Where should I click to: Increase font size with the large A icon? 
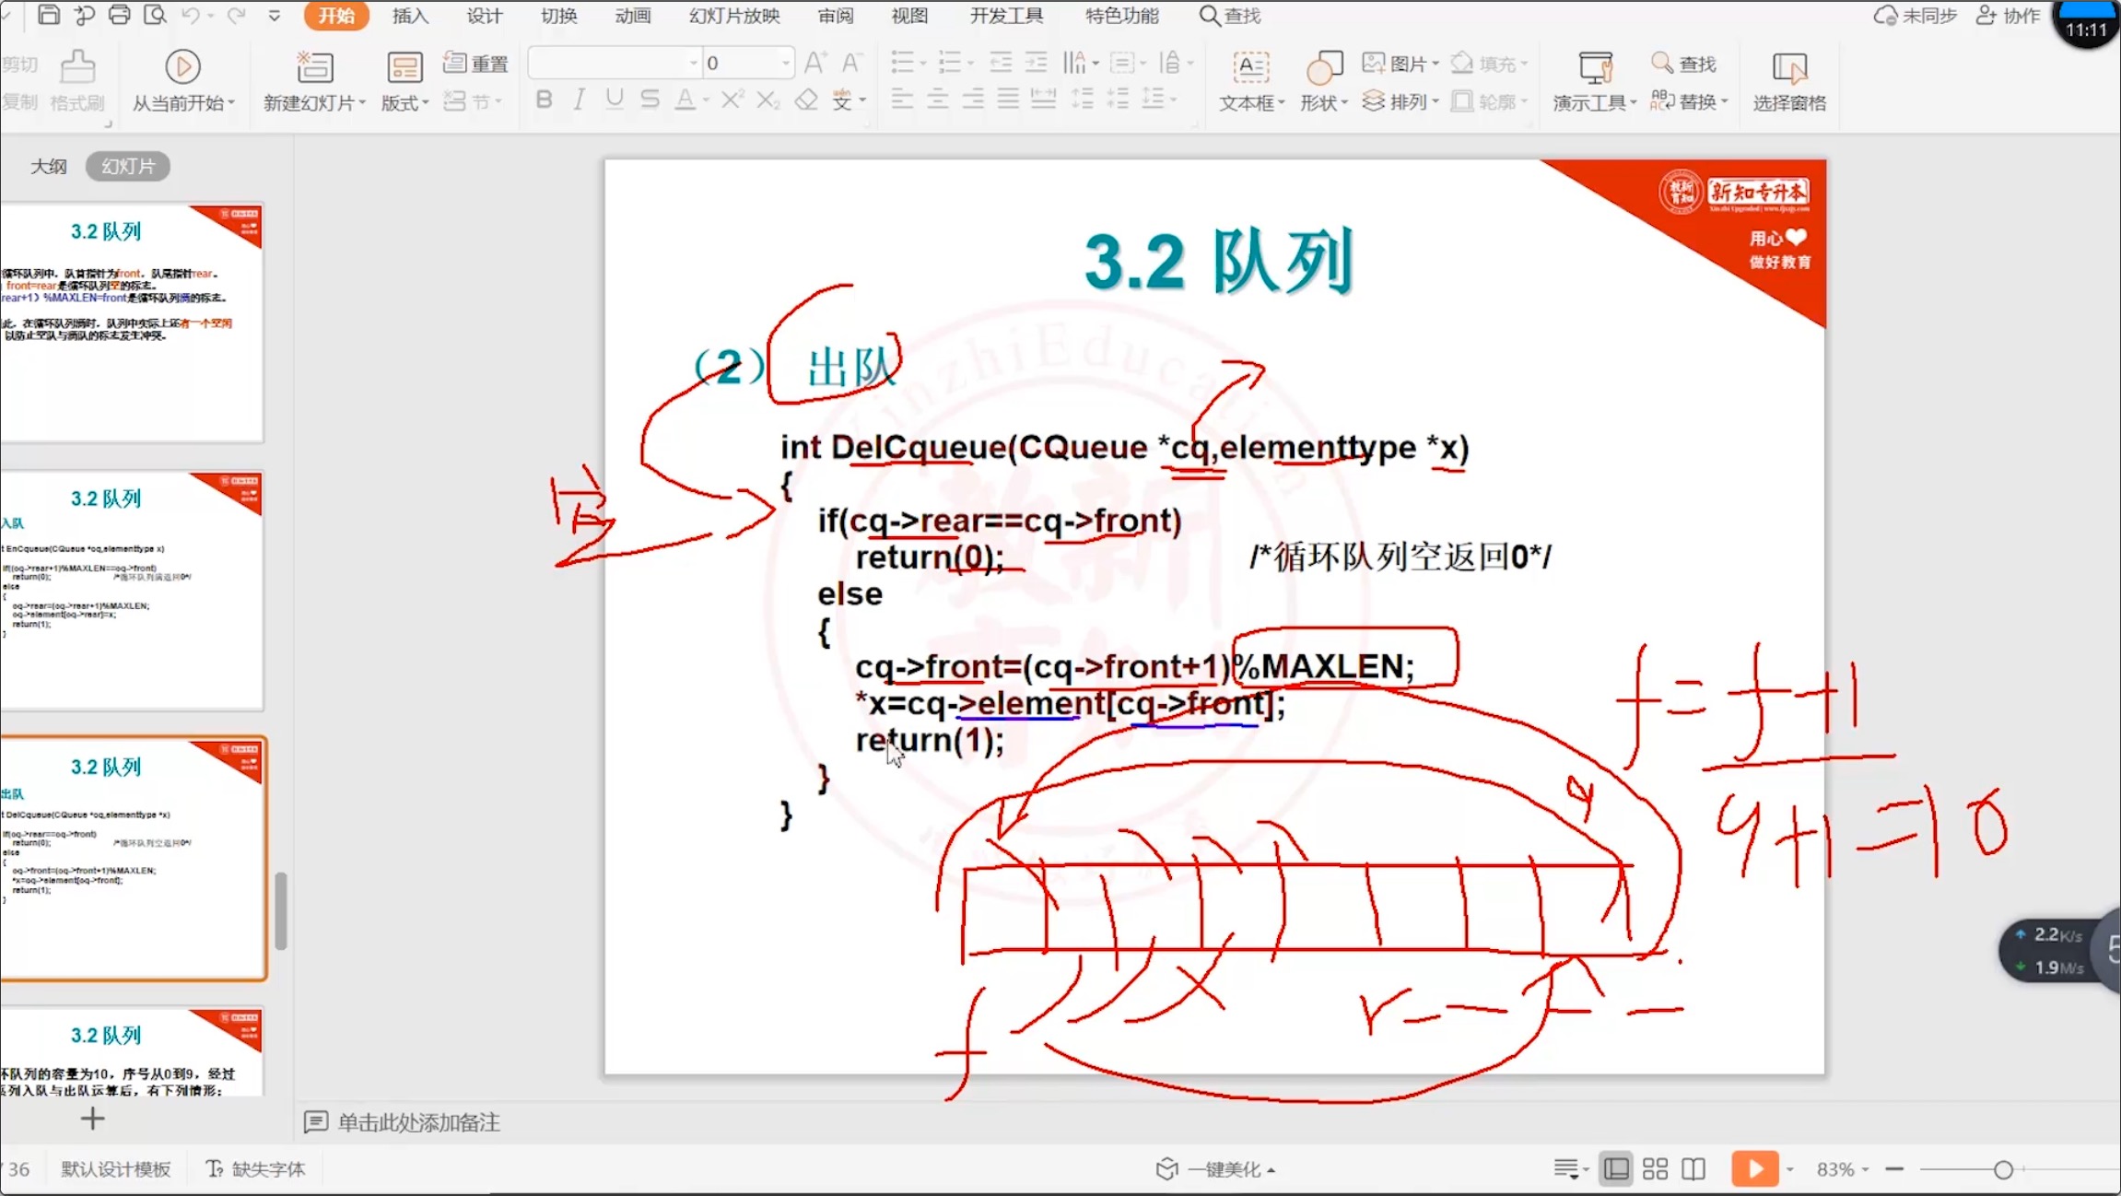[x=814, y=64]
